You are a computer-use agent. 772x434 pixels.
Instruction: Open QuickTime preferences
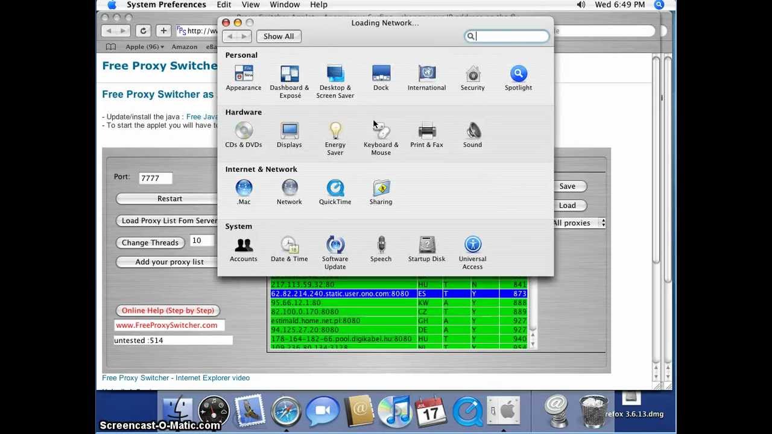click(x=335, y=192)
